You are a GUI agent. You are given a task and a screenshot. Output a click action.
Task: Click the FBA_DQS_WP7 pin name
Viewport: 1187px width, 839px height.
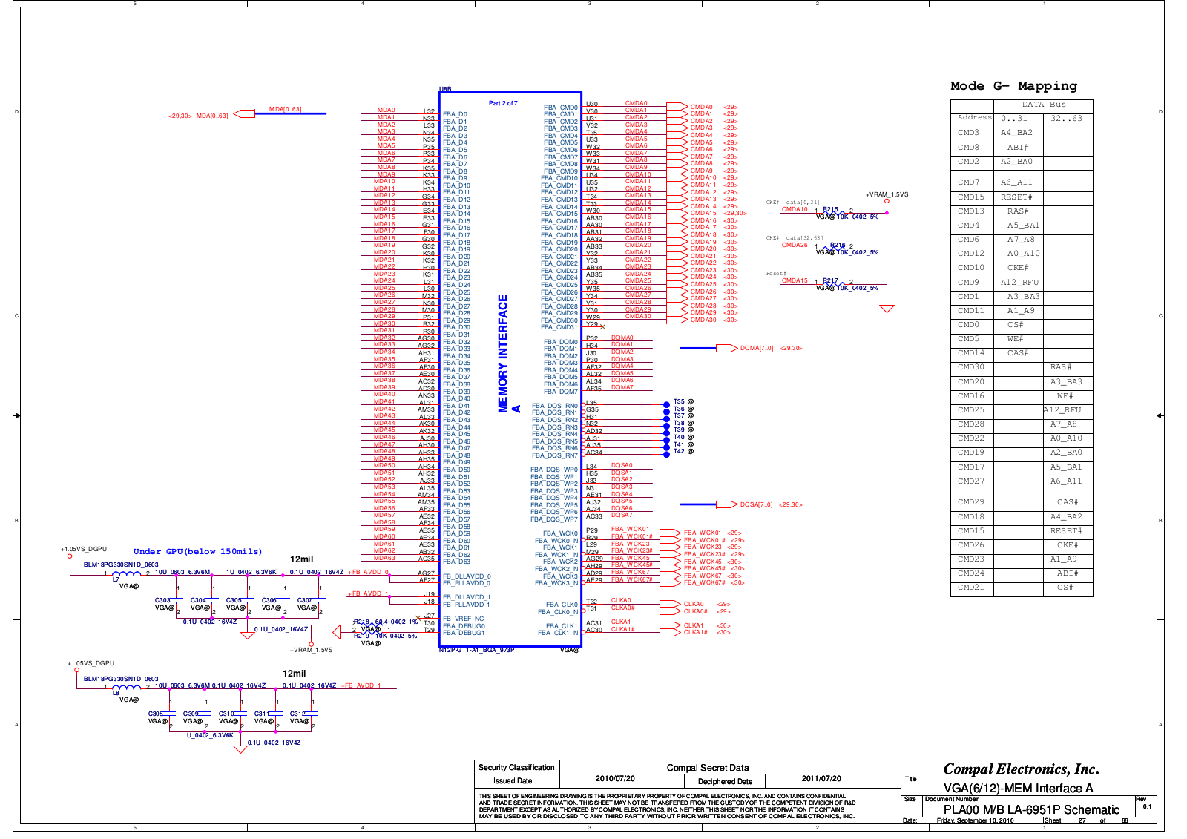pos(554,519)
